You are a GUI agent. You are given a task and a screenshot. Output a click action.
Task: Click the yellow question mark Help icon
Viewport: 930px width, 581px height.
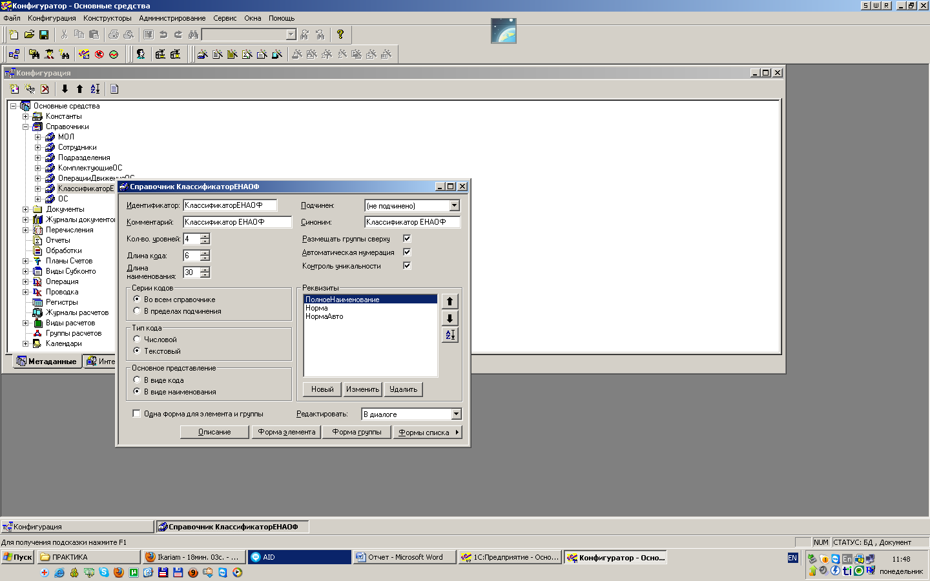pyautogui.click(x=340, y=34)
